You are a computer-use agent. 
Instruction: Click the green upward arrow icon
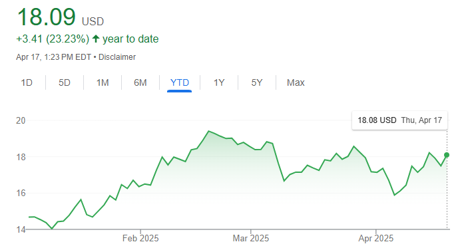(x=96, y=39)
